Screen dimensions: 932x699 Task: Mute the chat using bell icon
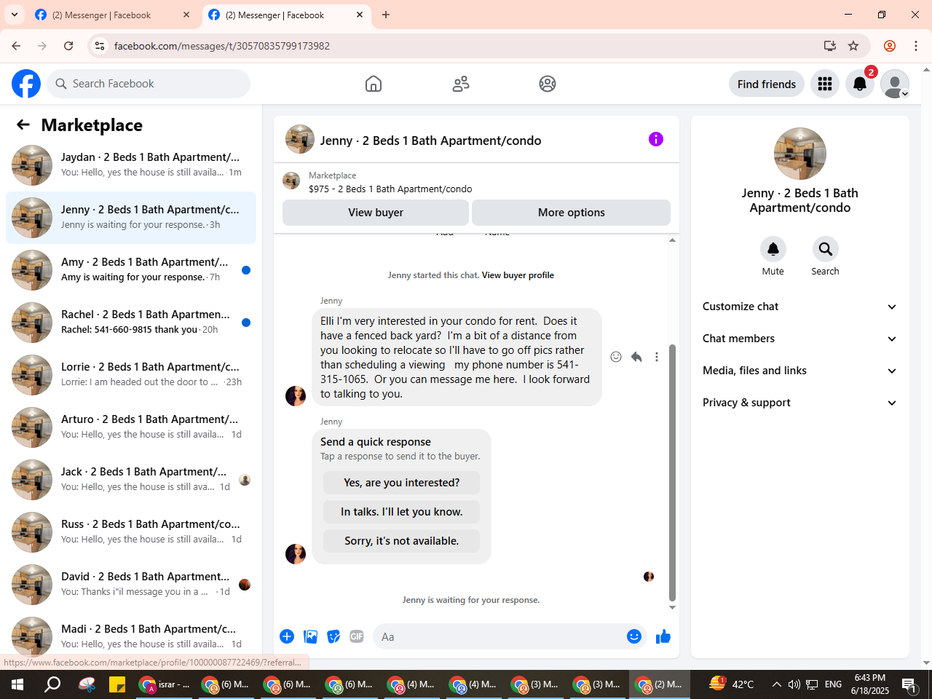(x=773, y=249)
